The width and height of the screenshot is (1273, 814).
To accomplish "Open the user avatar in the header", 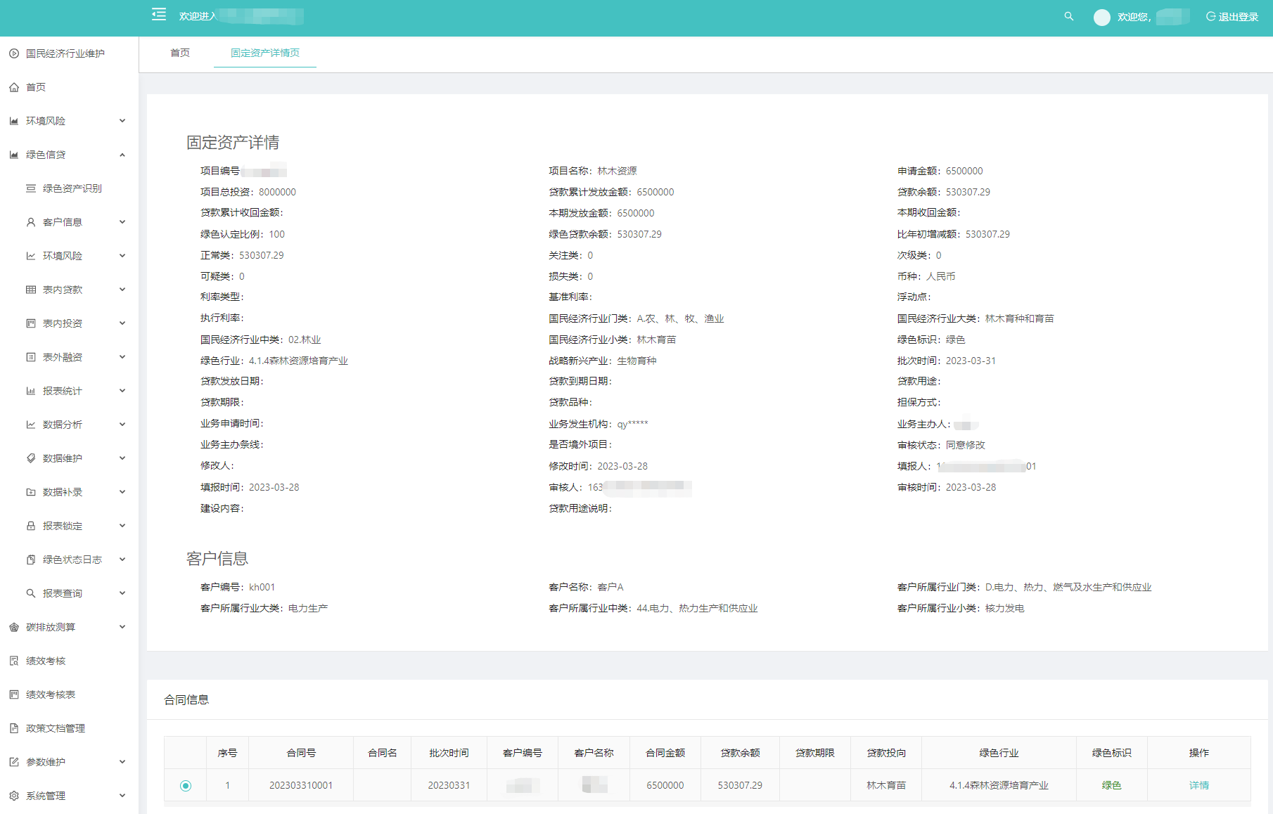I will pyautogui.click(x=1102, y=17).
